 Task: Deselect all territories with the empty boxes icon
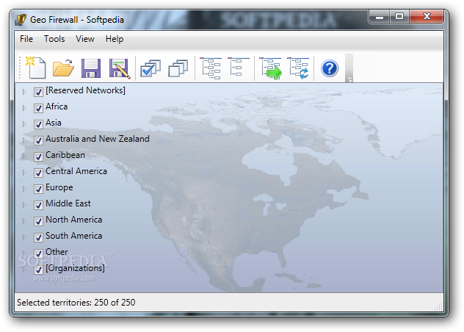pyautogui.click(x=178, y=68)
